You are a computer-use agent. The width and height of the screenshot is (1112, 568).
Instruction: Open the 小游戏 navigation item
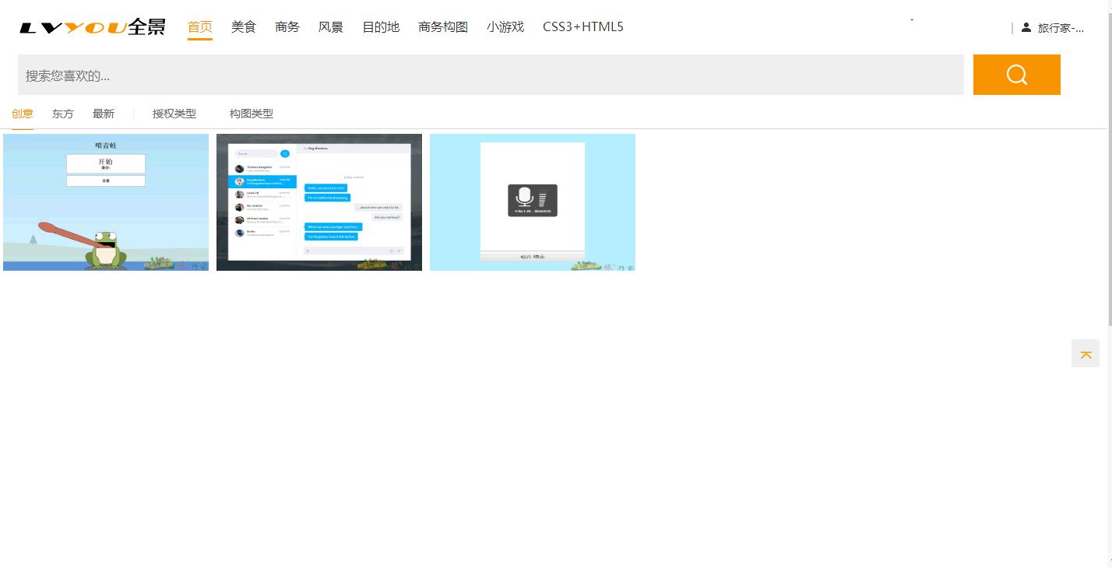click(505, 26)
